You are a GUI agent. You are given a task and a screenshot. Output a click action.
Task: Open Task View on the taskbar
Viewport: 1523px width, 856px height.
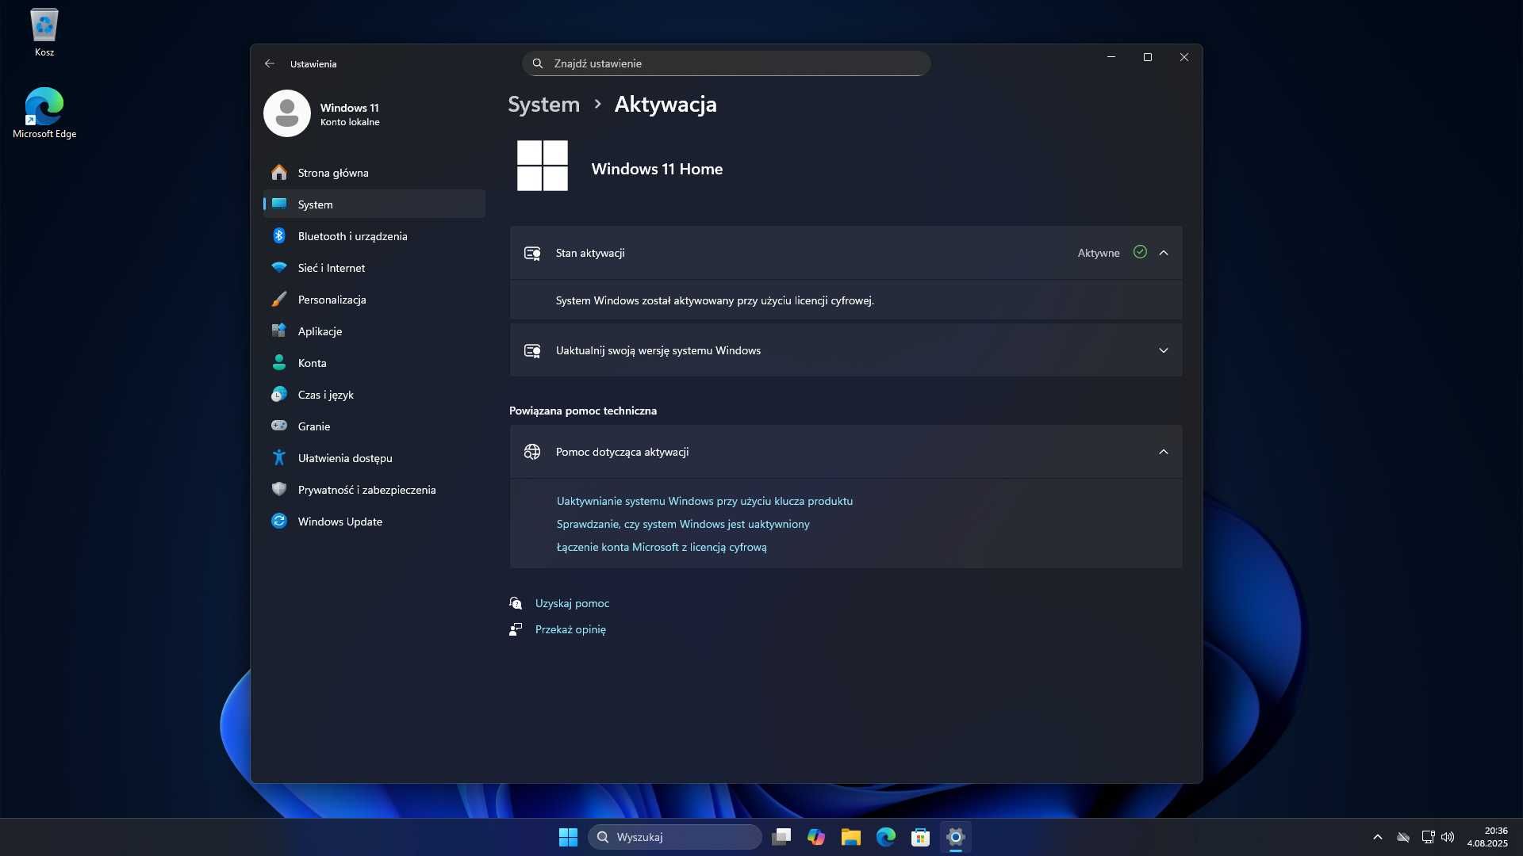781,837
